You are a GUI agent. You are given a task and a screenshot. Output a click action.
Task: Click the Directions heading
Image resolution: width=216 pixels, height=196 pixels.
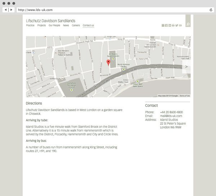34,103
